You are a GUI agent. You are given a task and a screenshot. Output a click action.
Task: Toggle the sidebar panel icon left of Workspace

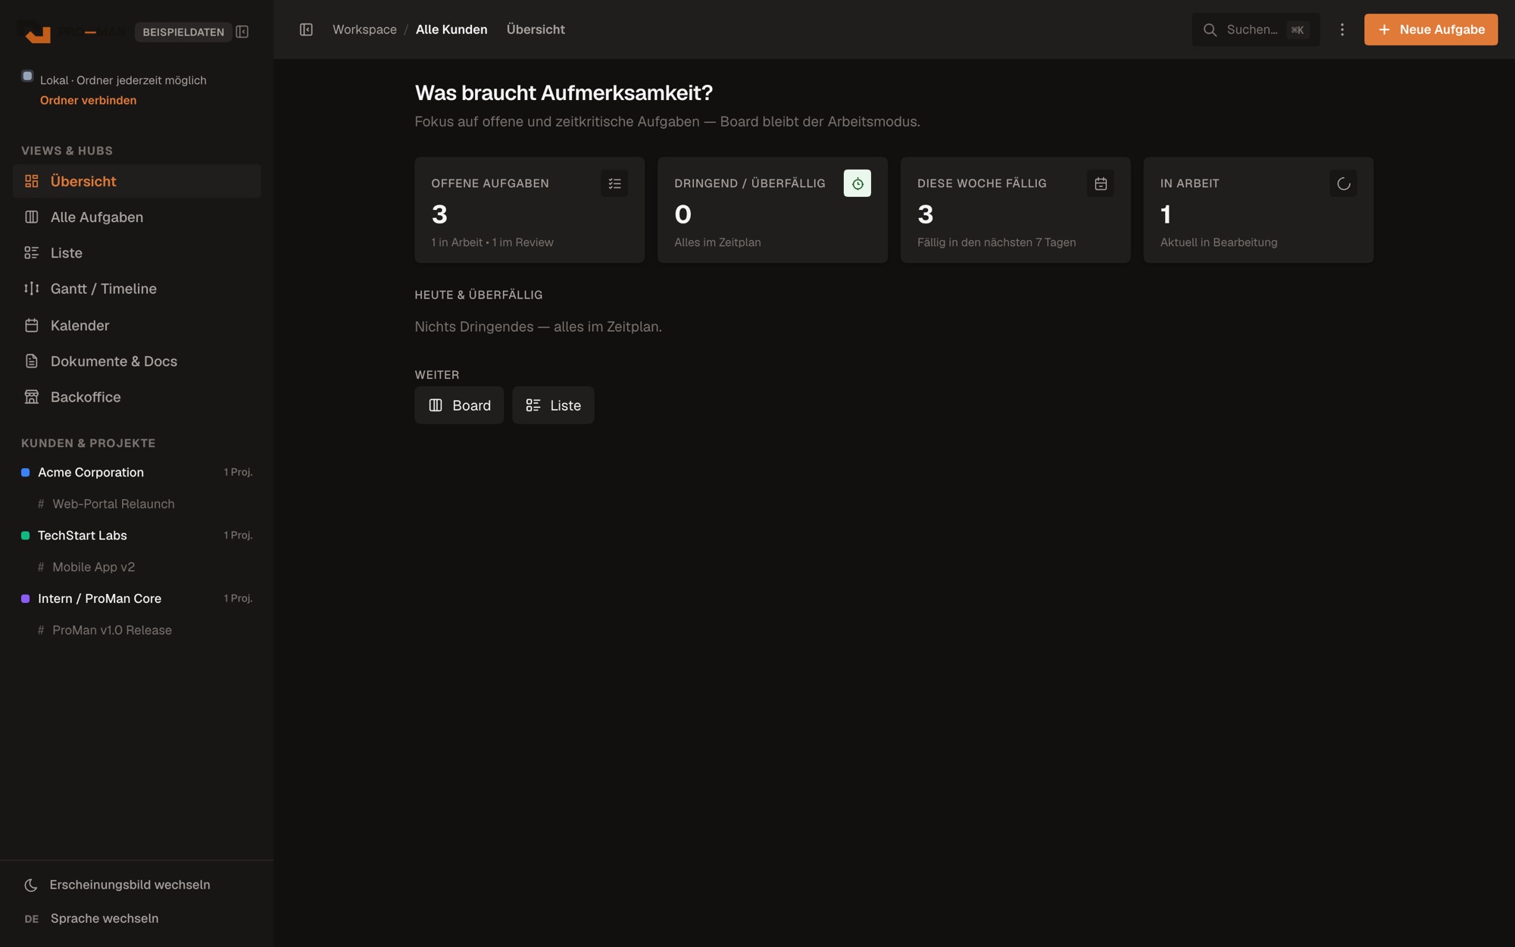click(306, 30)
